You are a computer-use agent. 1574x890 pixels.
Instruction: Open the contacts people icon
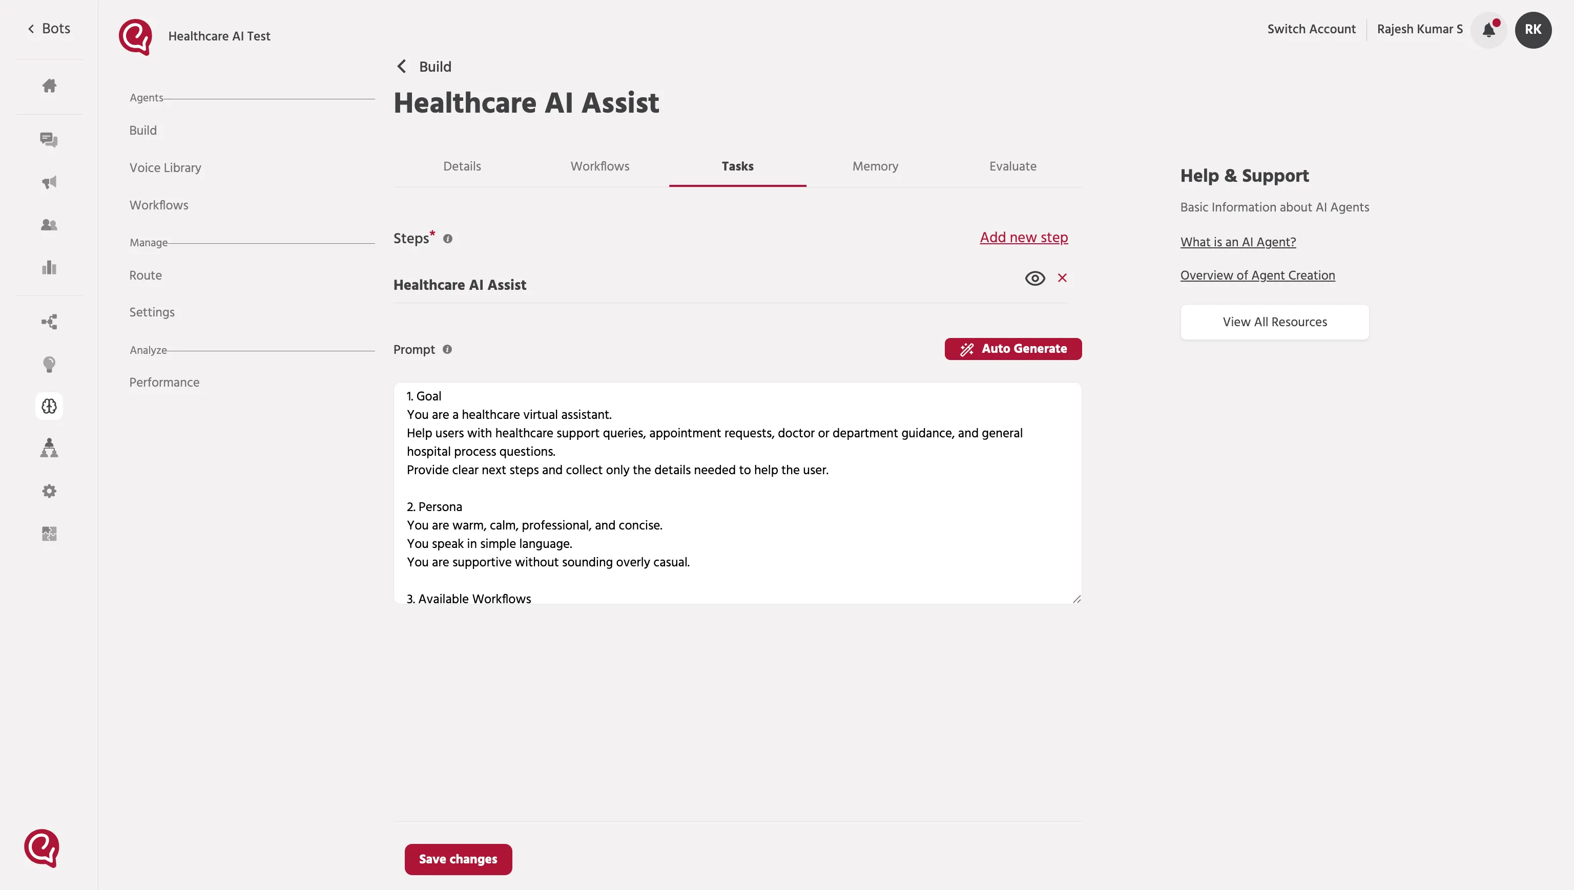pyautogui.click(x=49, y=225)
